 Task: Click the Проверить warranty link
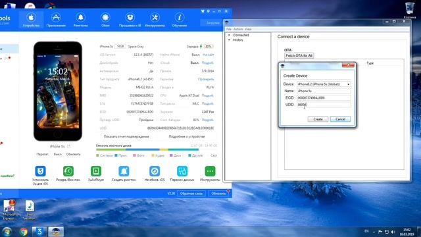tap(206, 79)
